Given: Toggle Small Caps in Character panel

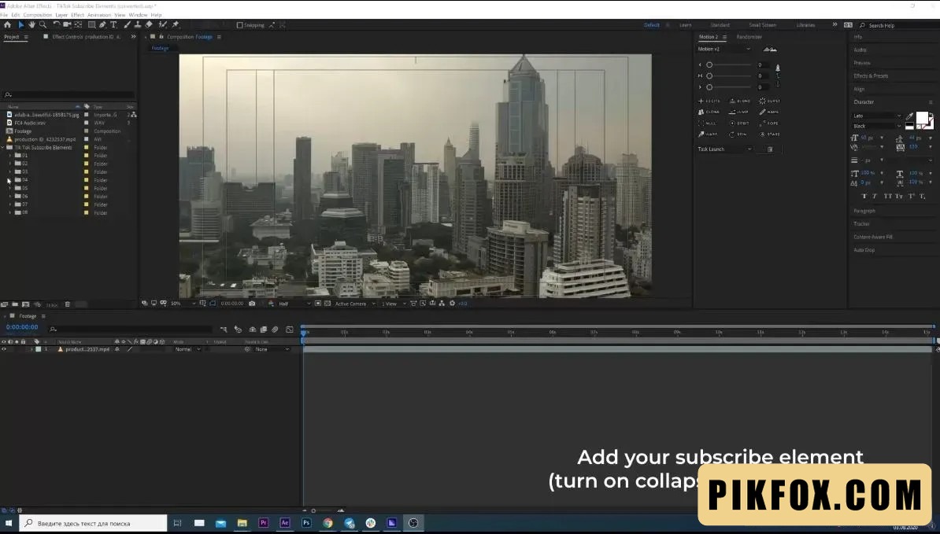Looking at the screenshot, I should pyautogui.click(x=898, y=197).
